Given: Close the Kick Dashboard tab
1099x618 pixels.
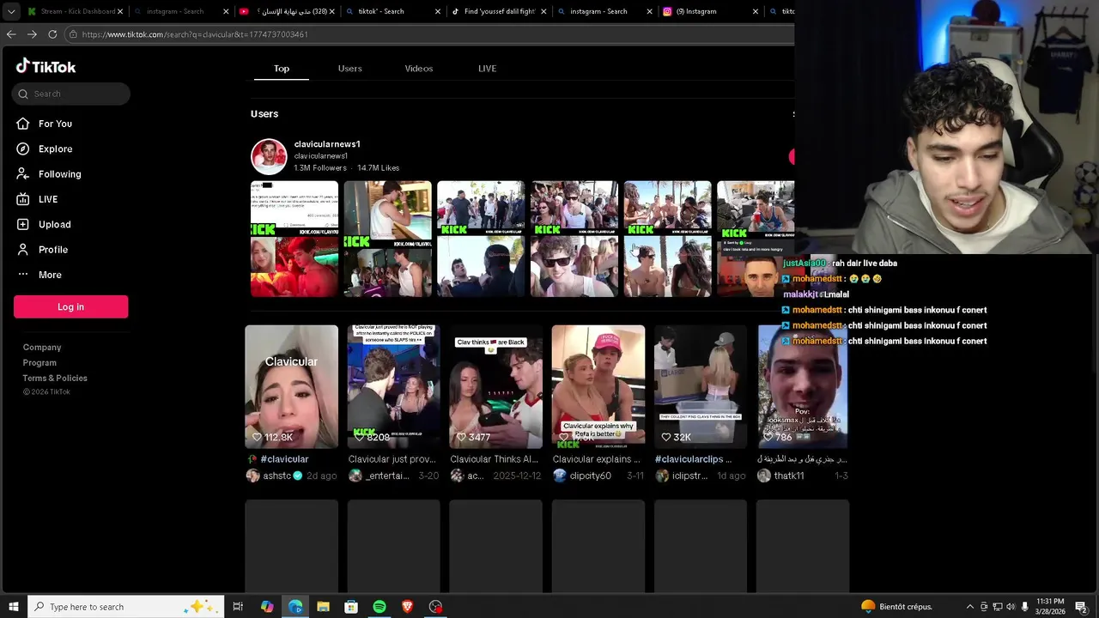Looking at the screenshot, I should (x=120, y=11).
